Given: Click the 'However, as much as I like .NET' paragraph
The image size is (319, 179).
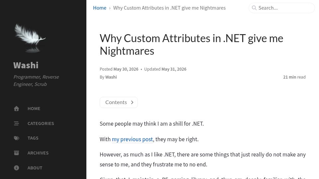Looking at the screenshot, I should 203,159.
